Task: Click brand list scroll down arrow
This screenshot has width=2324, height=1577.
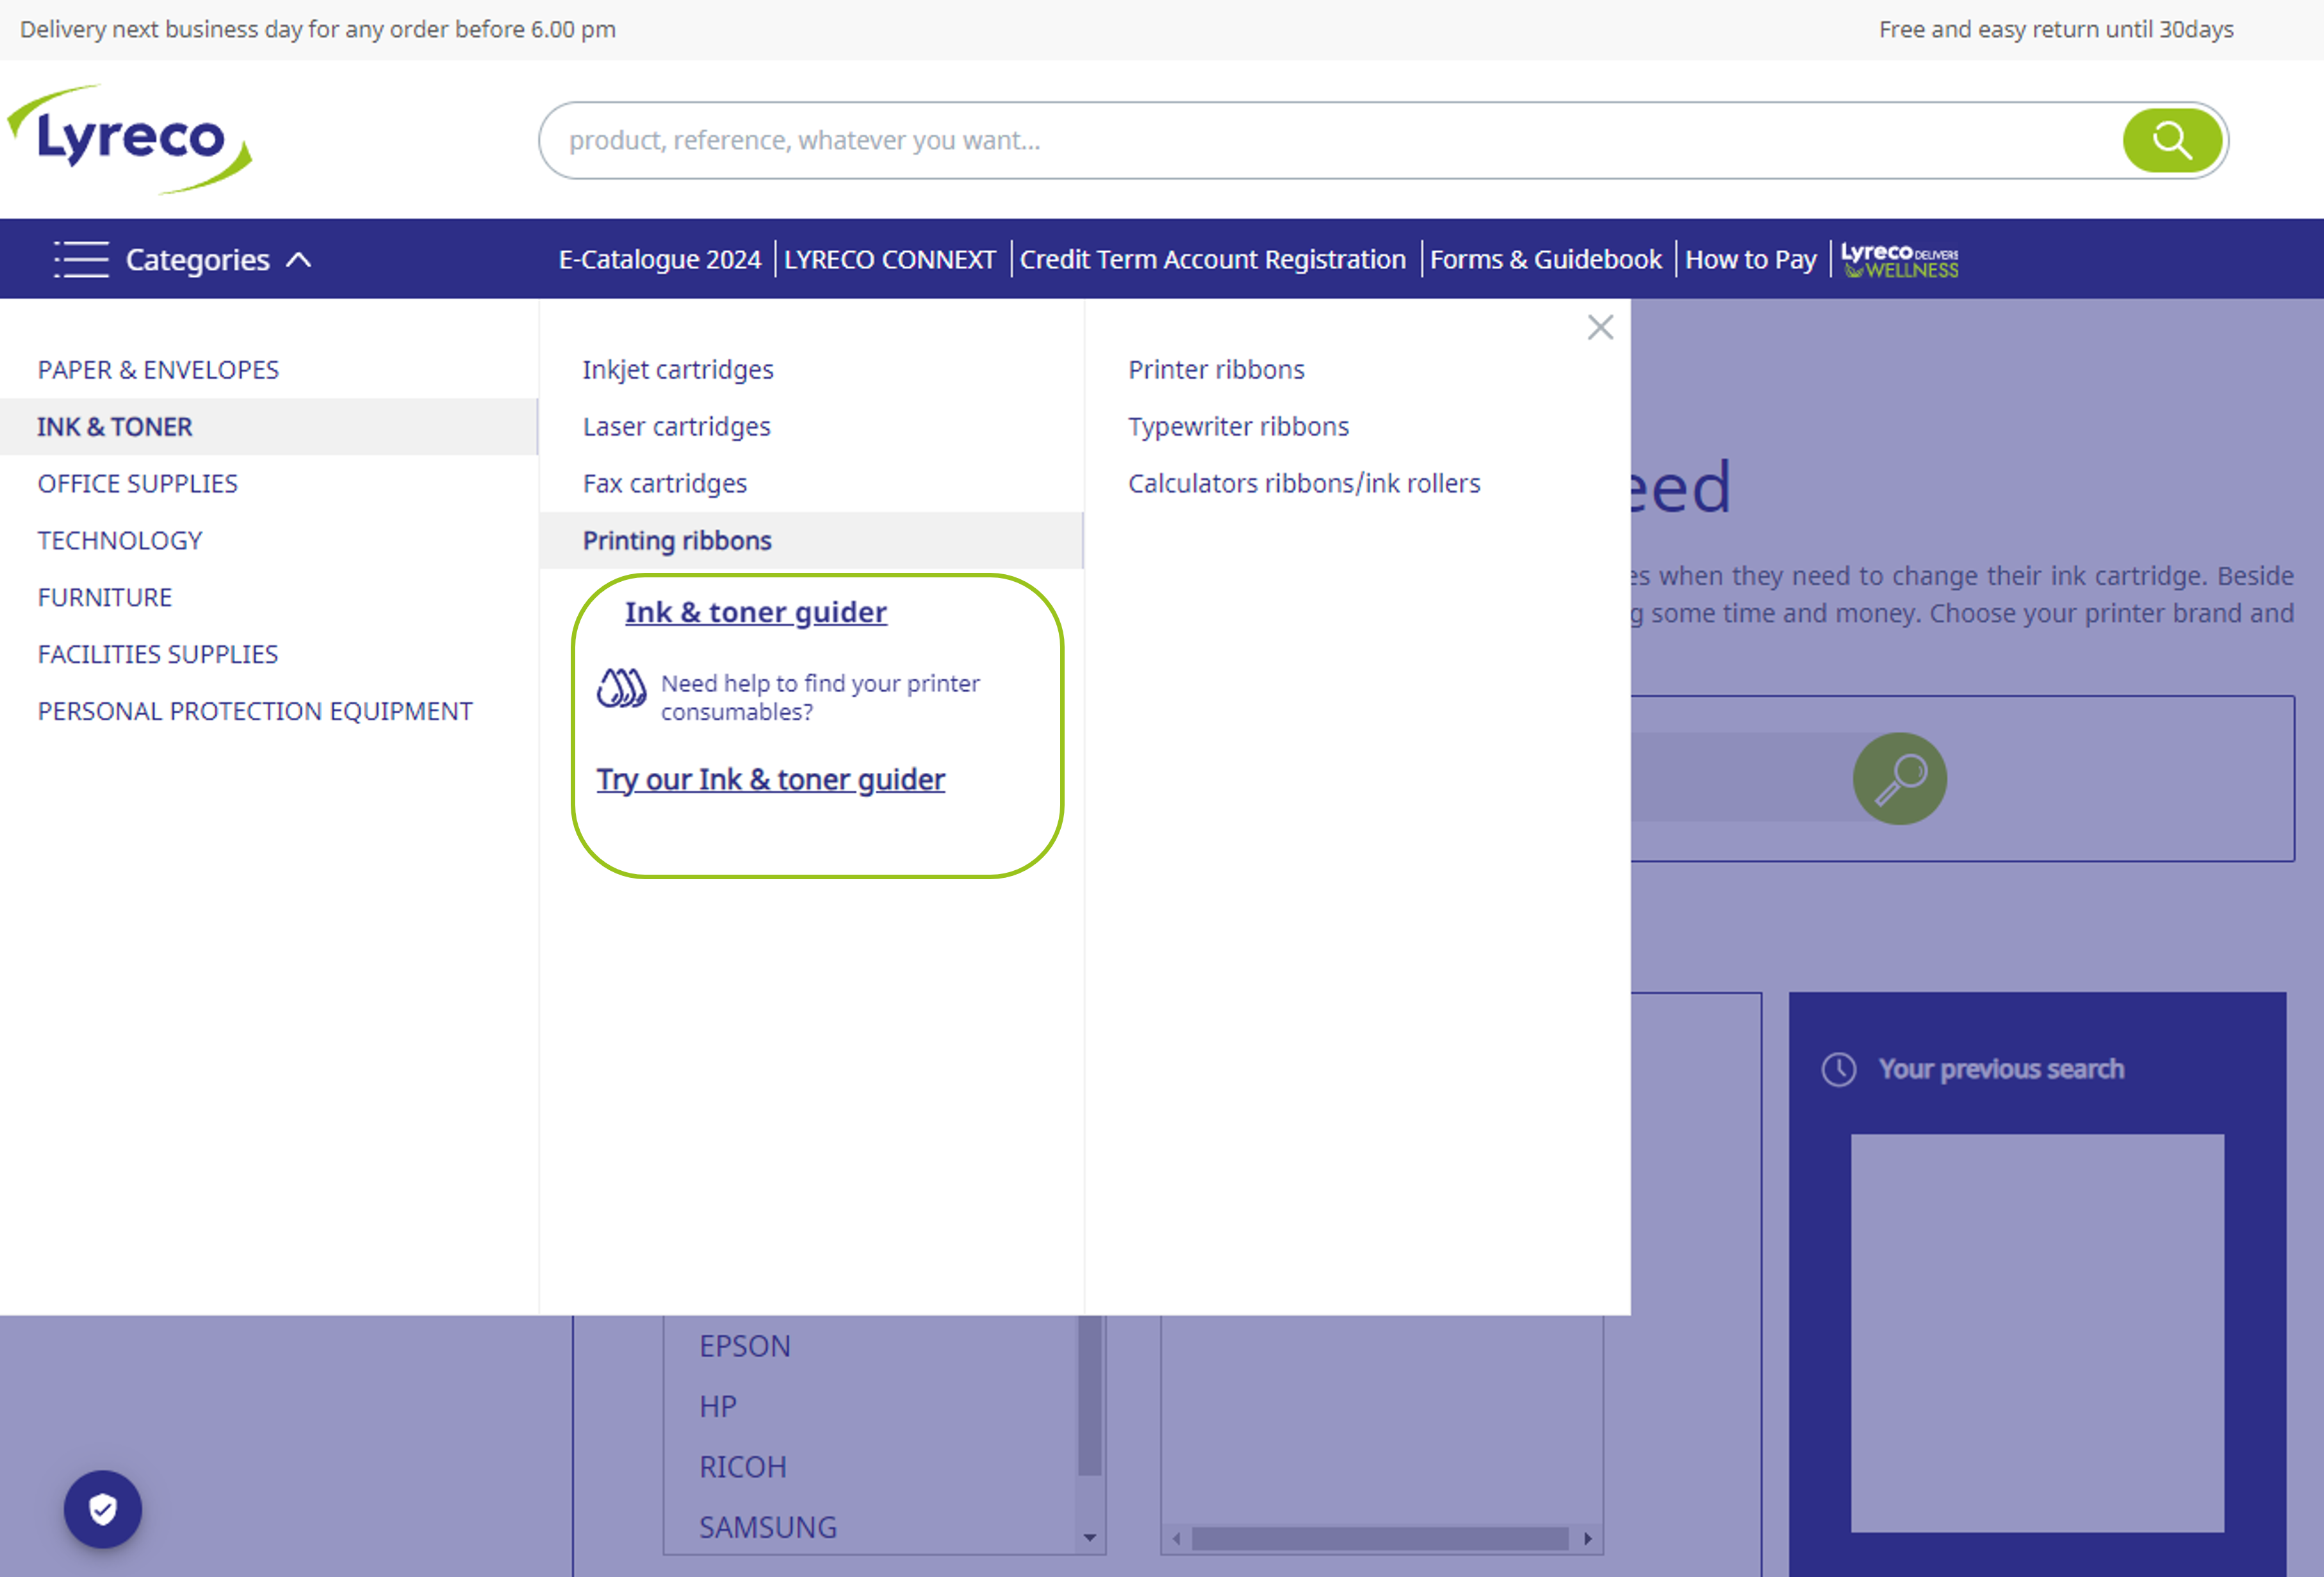Action: (1090, 1537)
